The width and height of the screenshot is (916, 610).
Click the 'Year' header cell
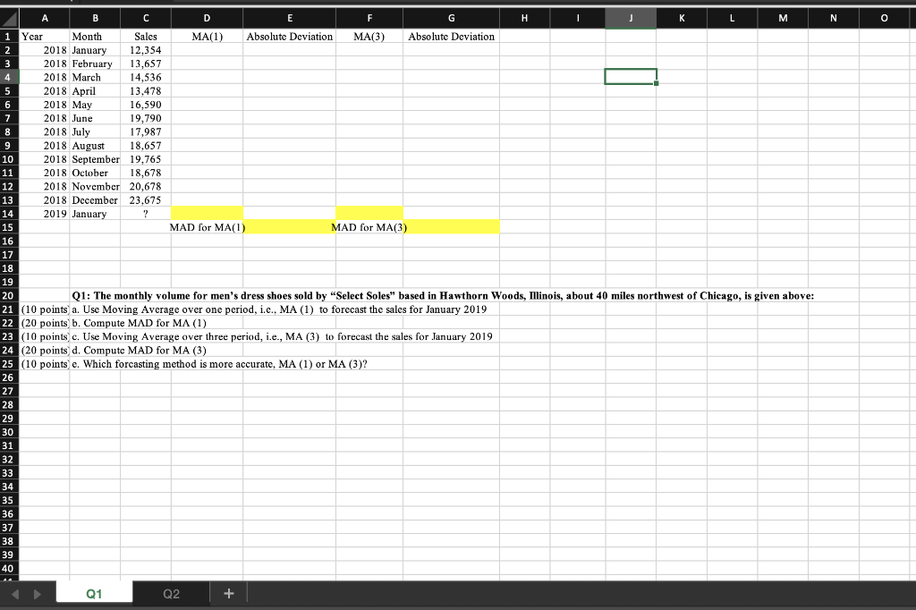click(45, 37)
